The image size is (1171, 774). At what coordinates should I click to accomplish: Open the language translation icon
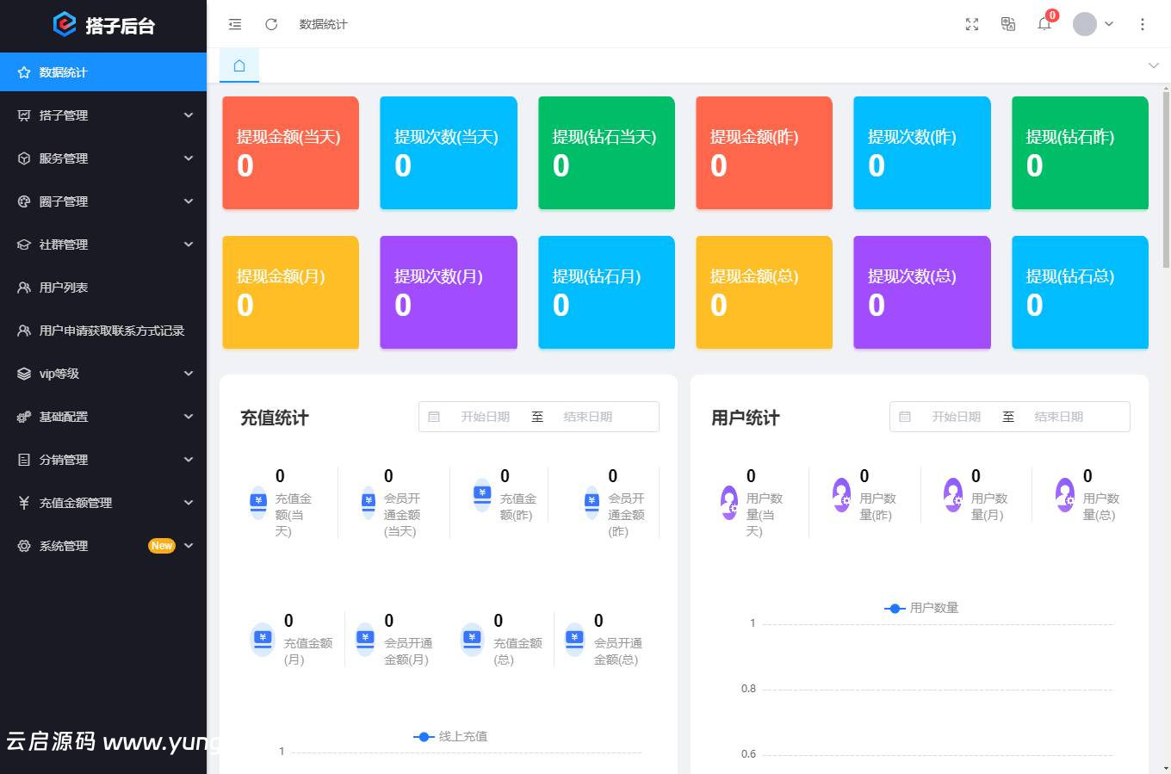1008,24
